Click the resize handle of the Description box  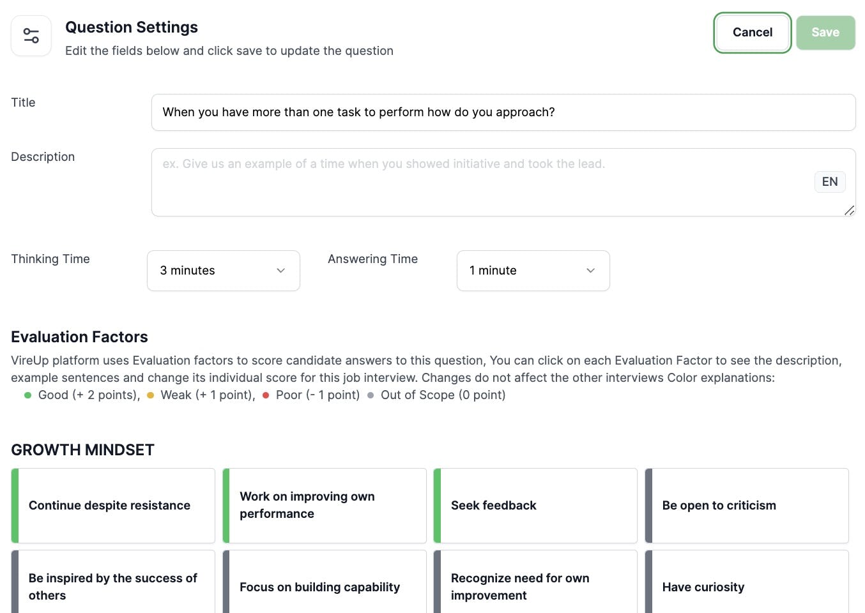[850, 210]
